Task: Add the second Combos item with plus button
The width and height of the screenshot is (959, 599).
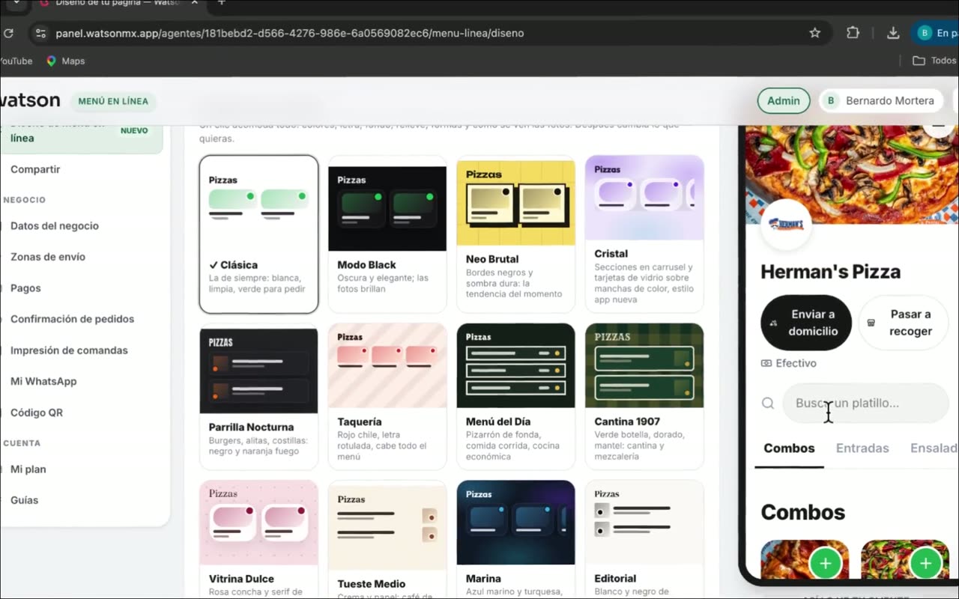Action: pyautogui.click(x=925, y=564)
